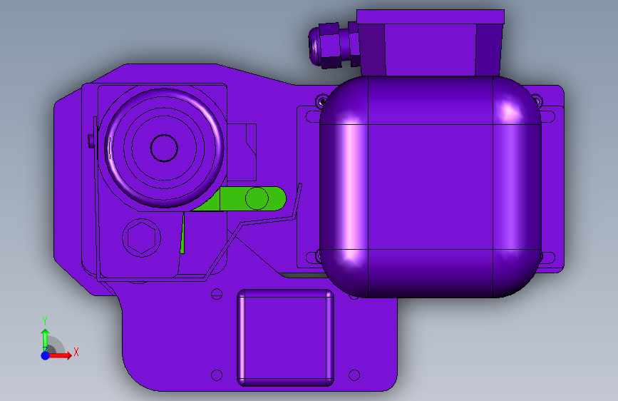Select the plate hole left of square cover's top
Image resolution: width=618 pixels, height=401 pixels.
[217, 294]
